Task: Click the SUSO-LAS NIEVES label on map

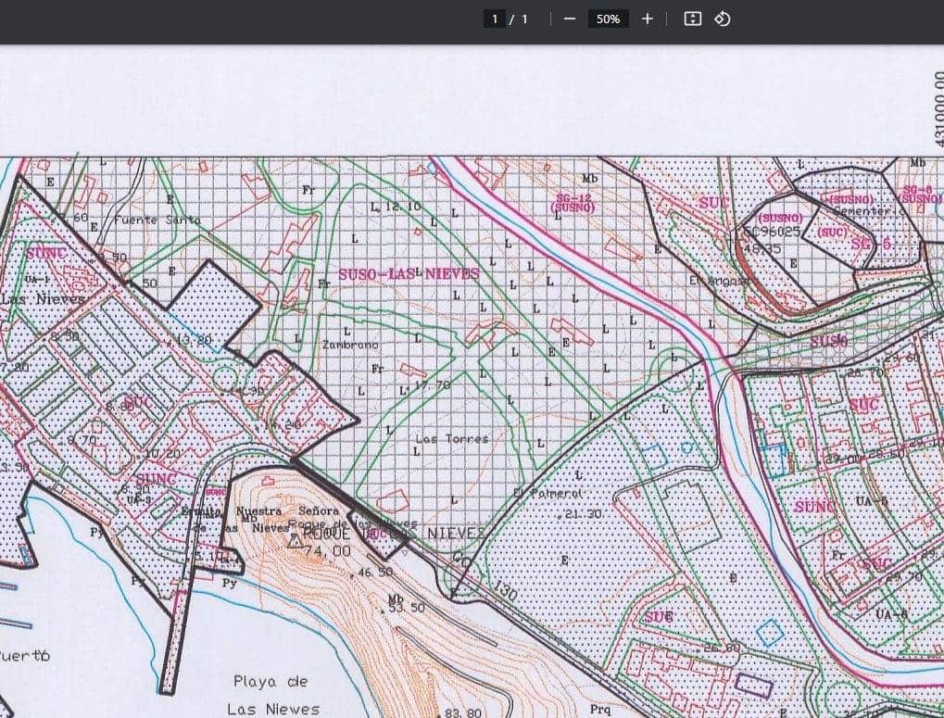Action: coord(408,274)
